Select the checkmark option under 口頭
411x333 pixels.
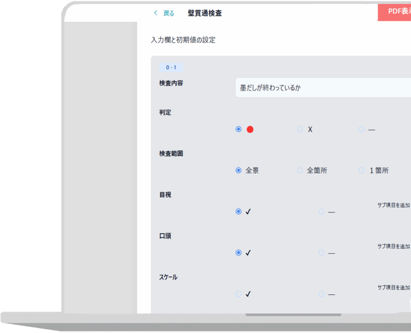pos(238,253)
